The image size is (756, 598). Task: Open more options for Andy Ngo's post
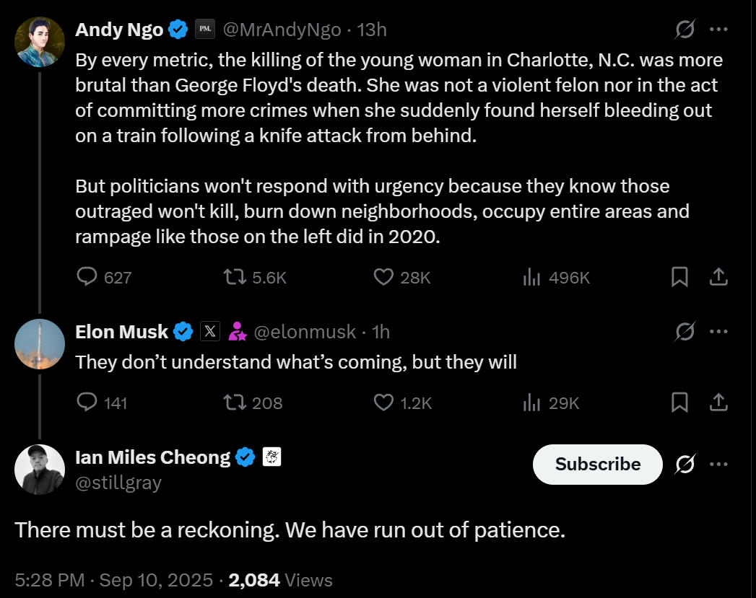pyautogui.click(x=718, y=30)
